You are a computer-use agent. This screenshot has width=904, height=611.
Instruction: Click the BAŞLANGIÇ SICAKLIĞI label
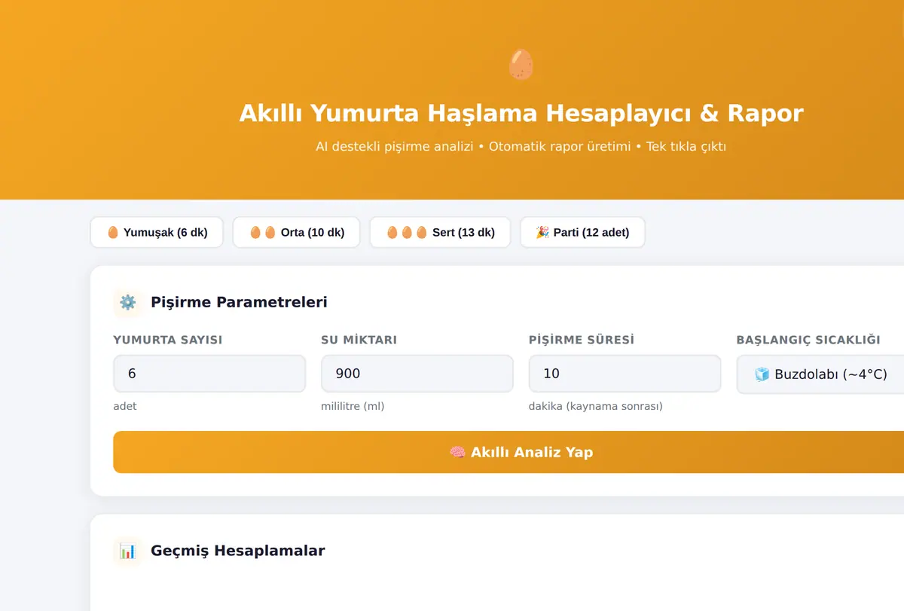tap(808, 340)
